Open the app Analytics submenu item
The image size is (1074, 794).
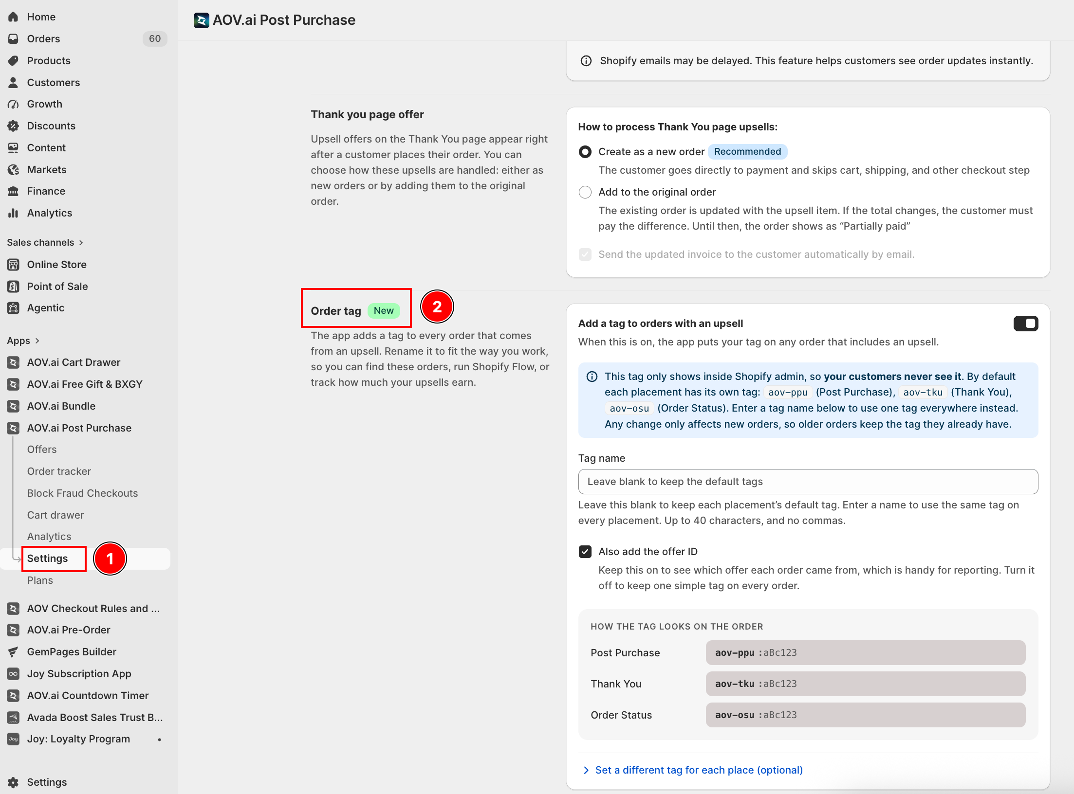coord(49,537)
